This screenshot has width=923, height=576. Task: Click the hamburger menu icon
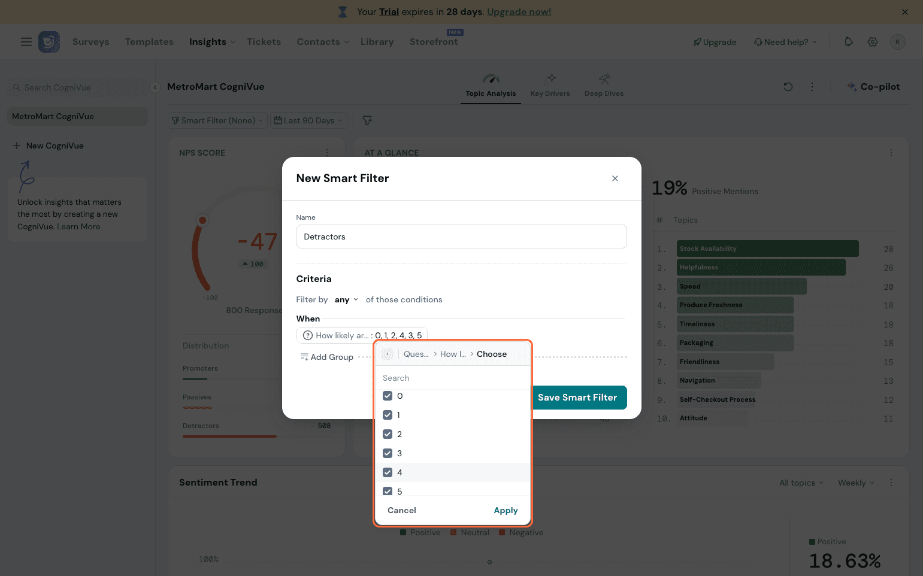(26, 42)
